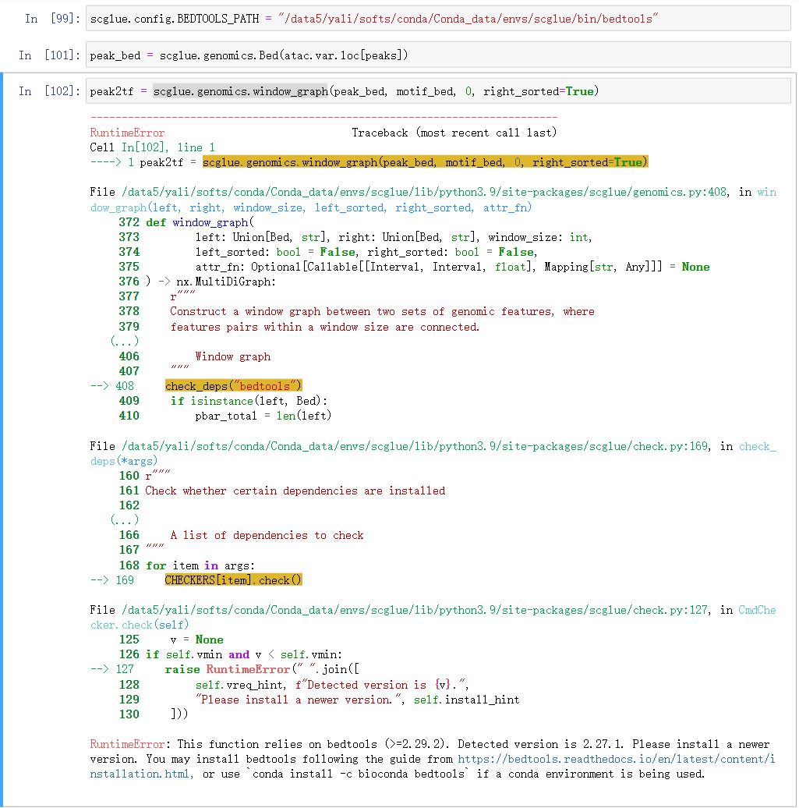Expand the collapsed (...) in window_graph source
Screen dimensions: 799x808
(125, 341)
